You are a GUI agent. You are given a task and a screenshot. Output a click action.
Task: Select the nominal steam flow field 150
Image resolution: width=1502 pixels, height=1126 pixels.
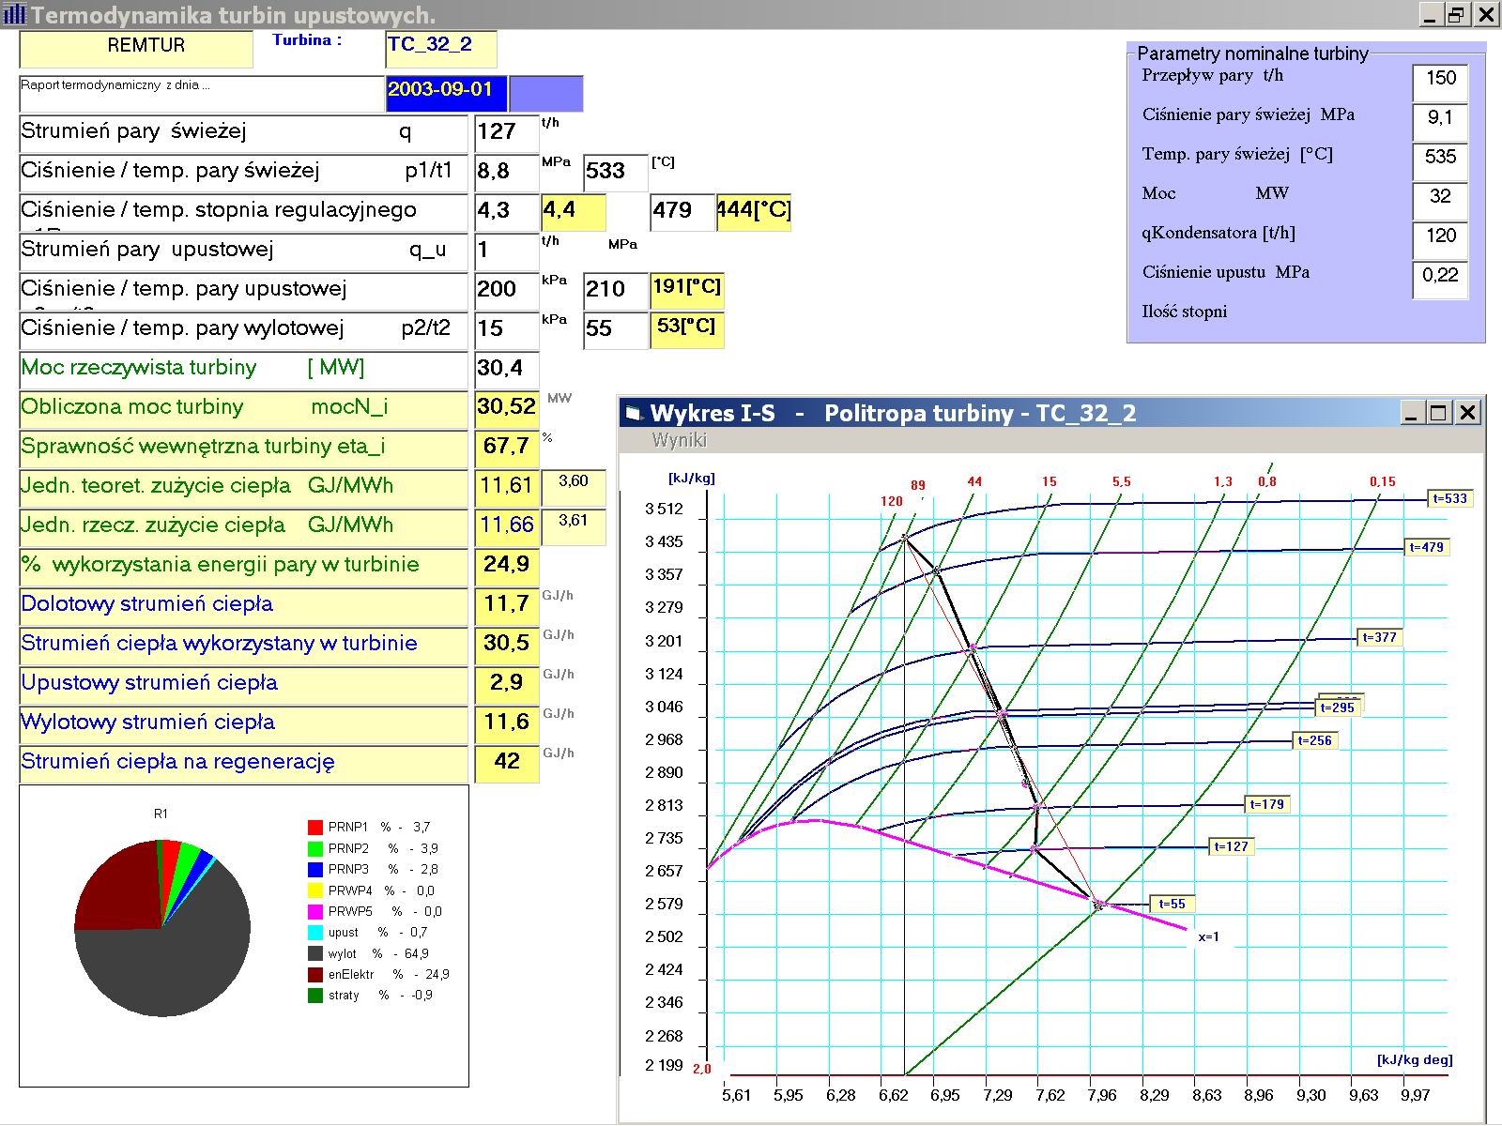click(x=1440, y=81)
